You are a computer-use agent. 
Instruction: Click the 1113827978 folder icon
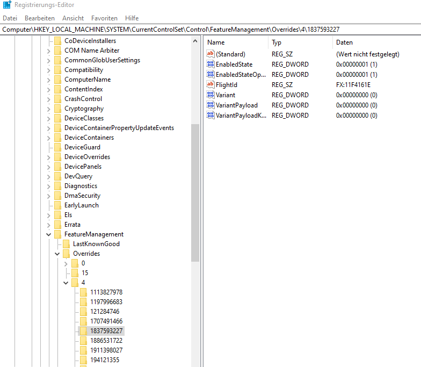[83, 292]
